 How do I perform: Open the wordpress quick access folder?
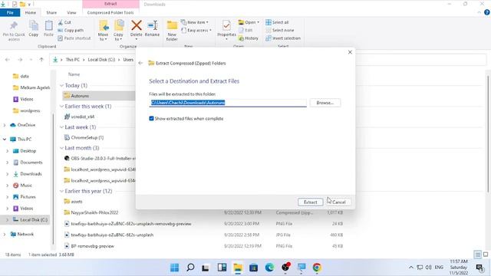click(30, 110)
